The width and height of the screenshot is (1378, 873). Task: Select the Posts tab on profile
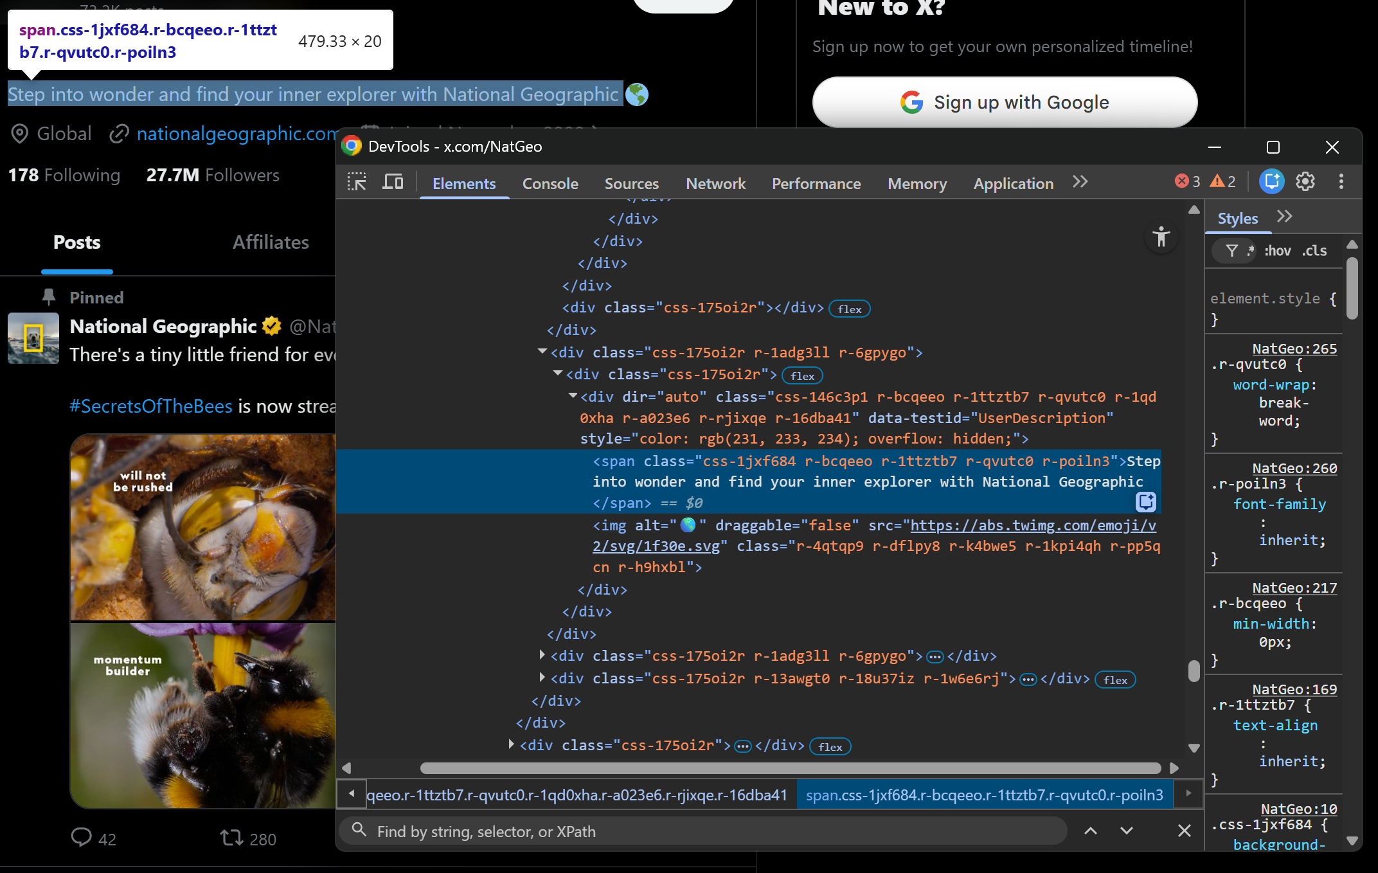pos(77,242)
